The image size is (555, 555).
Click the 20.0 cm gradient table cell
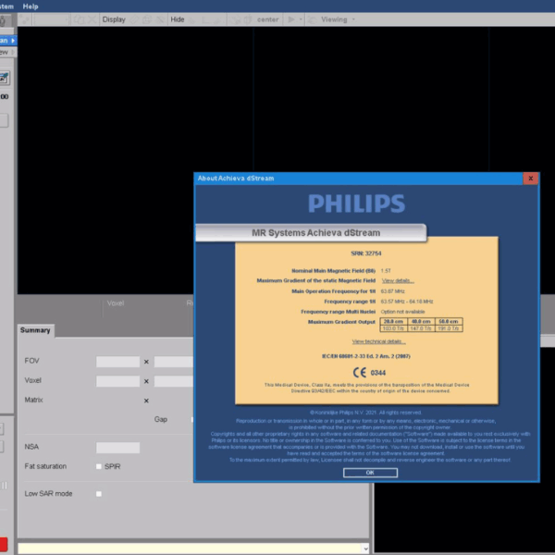394,321
